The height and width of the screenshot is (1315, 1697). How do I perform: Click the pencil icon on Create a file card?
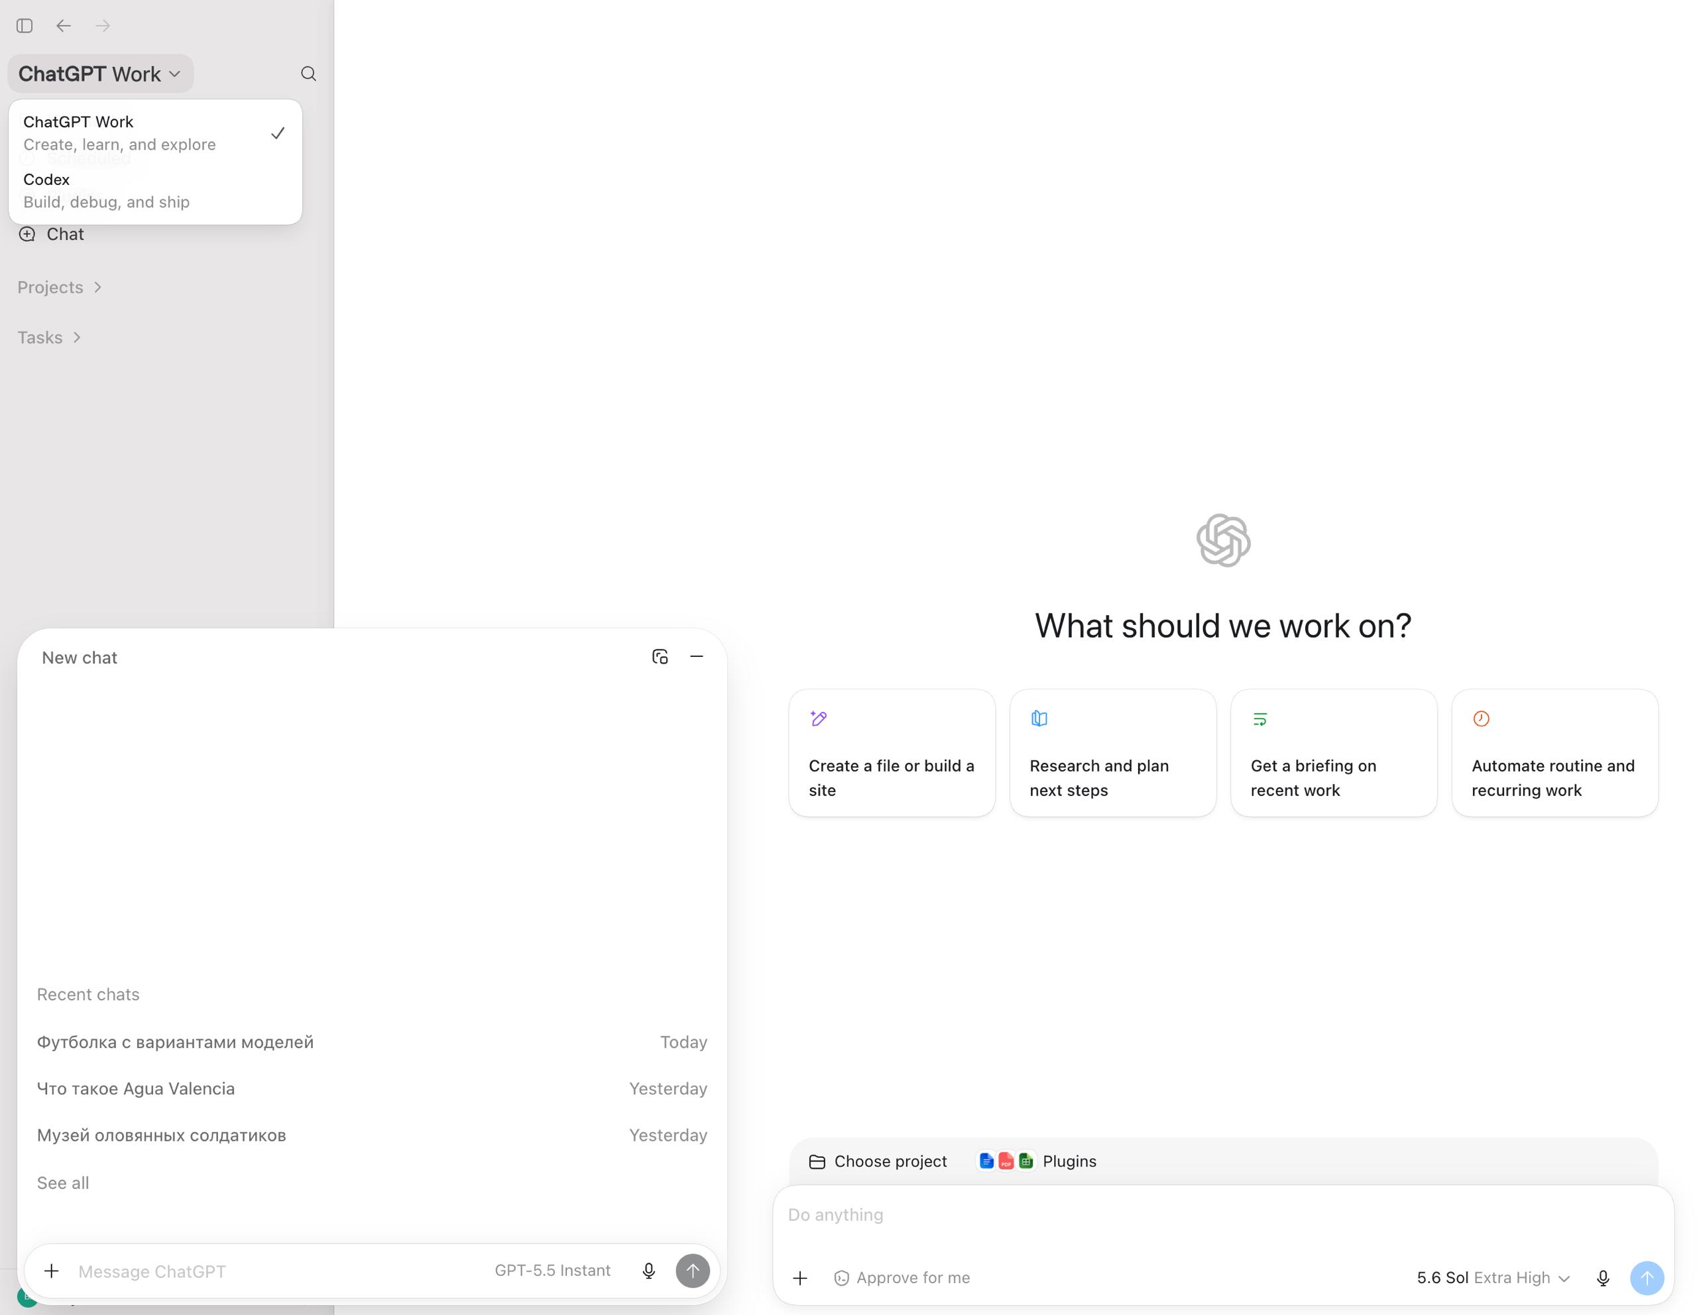(x=818, y=718)
